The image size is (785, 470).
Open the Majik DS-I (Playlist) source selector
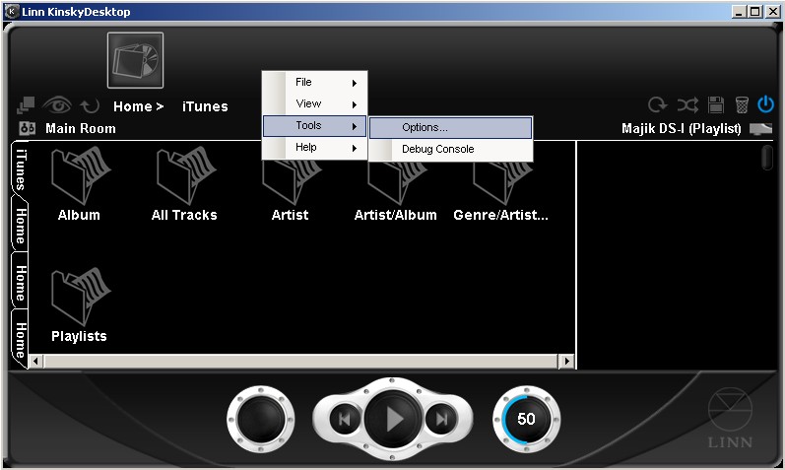pos(681,128)
